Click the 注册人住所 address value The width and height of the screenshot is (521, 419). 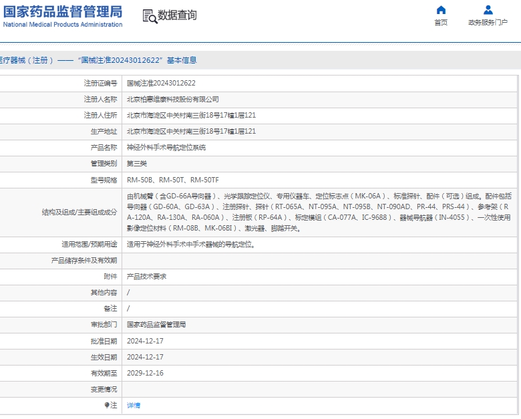tap(192, 115)
